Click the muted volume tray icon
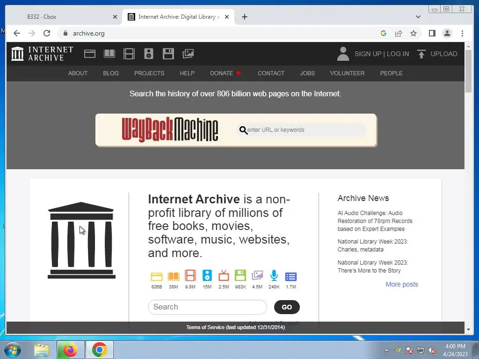Viewport: 479px width, 359px height. click(431, 351)
